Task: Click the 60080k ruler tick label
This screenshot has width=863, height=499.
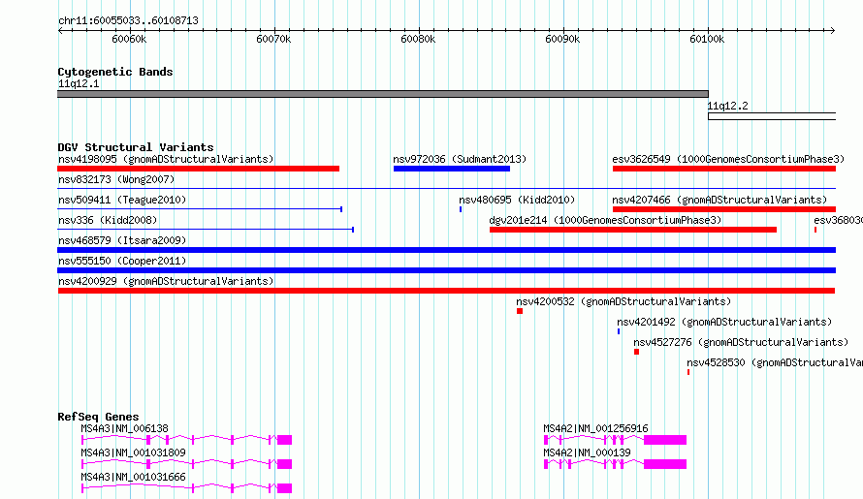Action: tap(418, 39)
